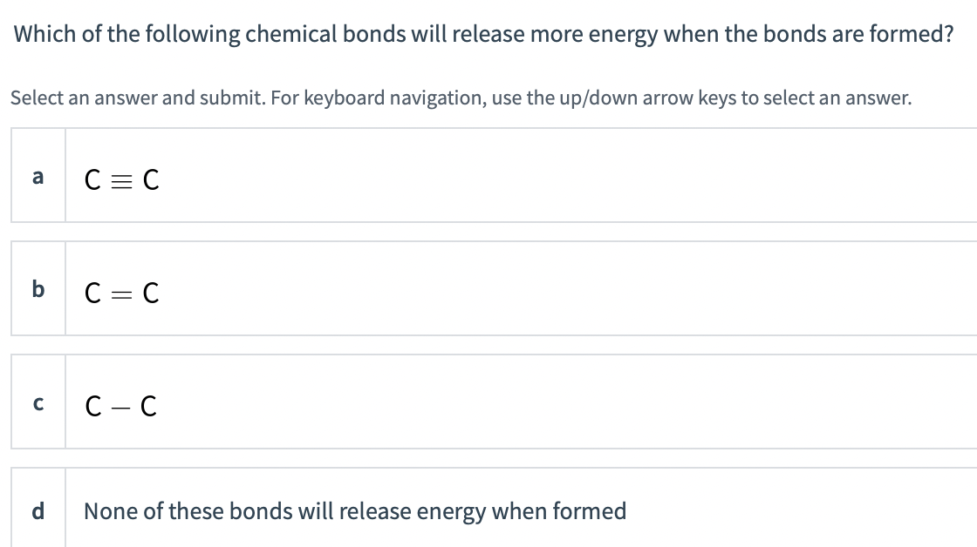Click the C–C single bond formula text
Screen dimensions: 977x547
pyautogui.click(x=120, y=405)
